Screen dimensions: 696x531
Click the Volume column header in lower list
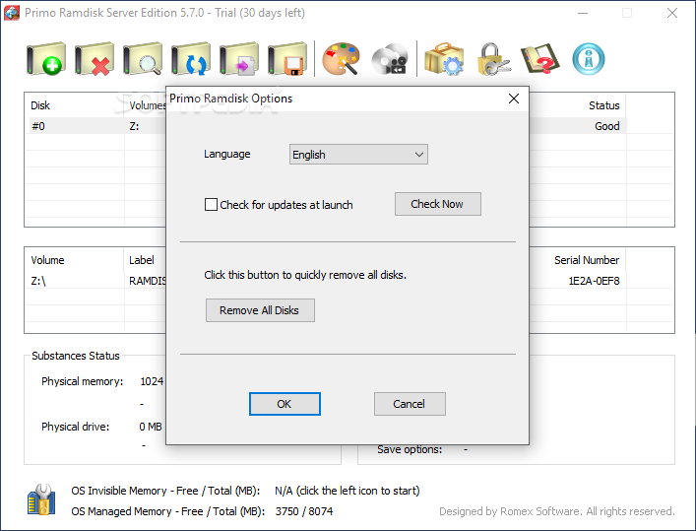47,260
